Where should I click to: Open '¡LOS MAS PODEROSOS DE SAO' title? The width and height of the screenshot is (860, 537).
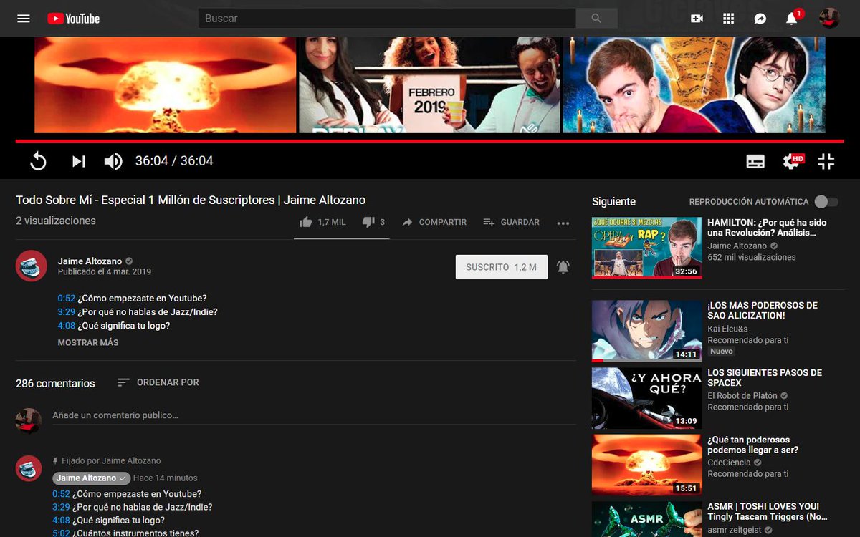pos(763,310)
